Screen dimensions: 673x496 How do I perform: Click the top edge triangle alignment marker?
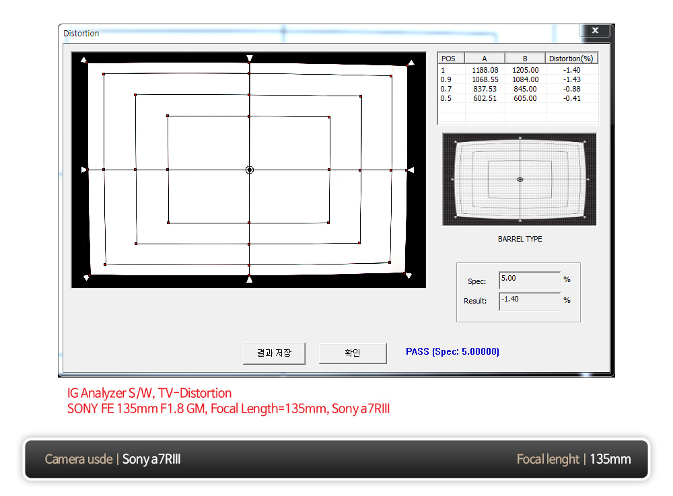pos(249,58)
